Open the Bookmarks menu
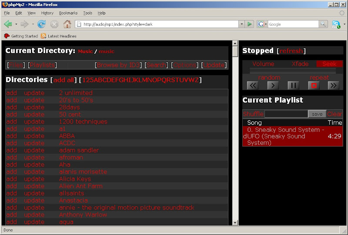The width and height of the screenshot is (348, 235). coord(68,13)
